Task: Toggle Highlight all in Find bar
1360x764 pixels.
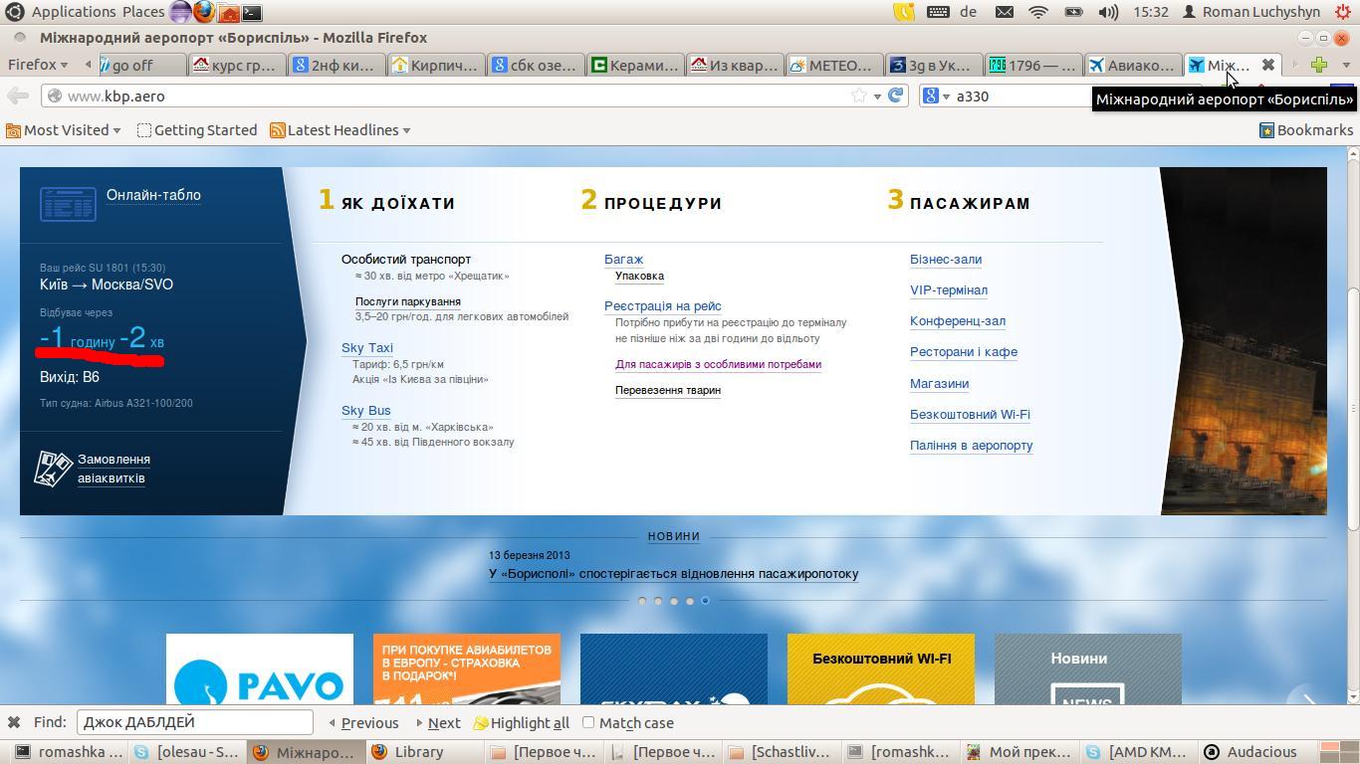Action: 521,723
